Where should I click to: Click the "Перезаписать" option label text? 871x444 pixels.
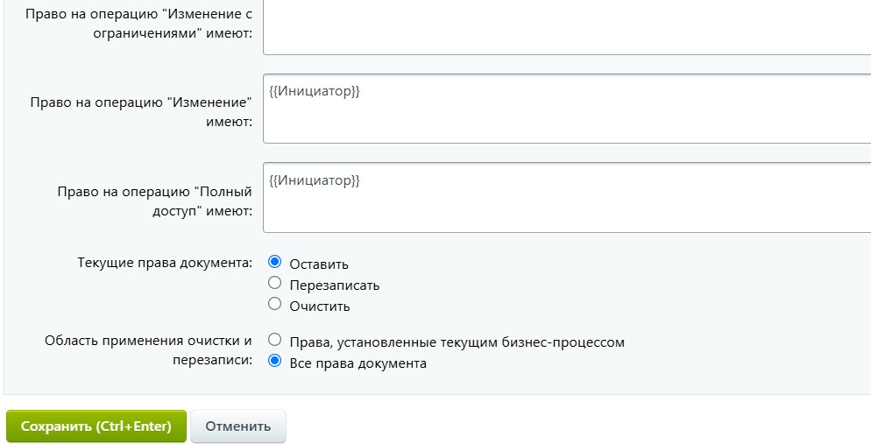tap(334, 285)
